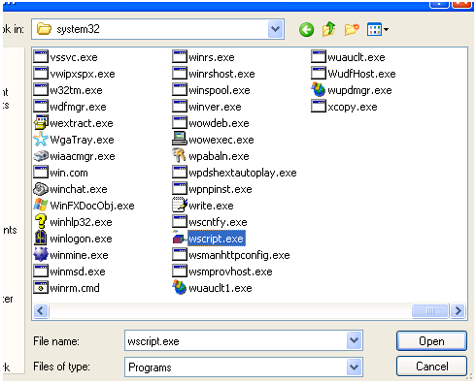Select the winmine.exe mine icon
Viewport: 476px width, 383px height.
pos(41,255)
